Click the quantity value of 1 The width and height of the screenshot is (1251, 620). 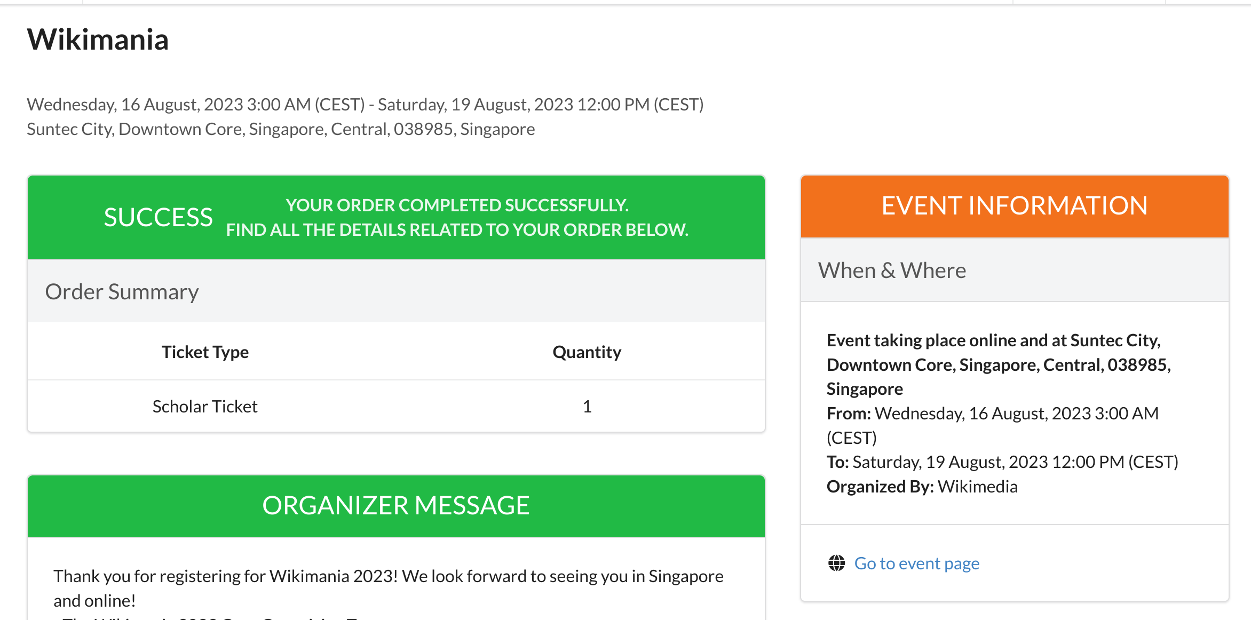coord(587,406)
